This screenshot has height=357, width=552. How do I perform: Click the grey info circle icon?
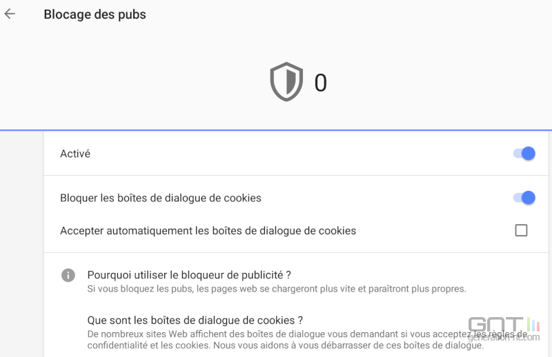pos(68,275)
